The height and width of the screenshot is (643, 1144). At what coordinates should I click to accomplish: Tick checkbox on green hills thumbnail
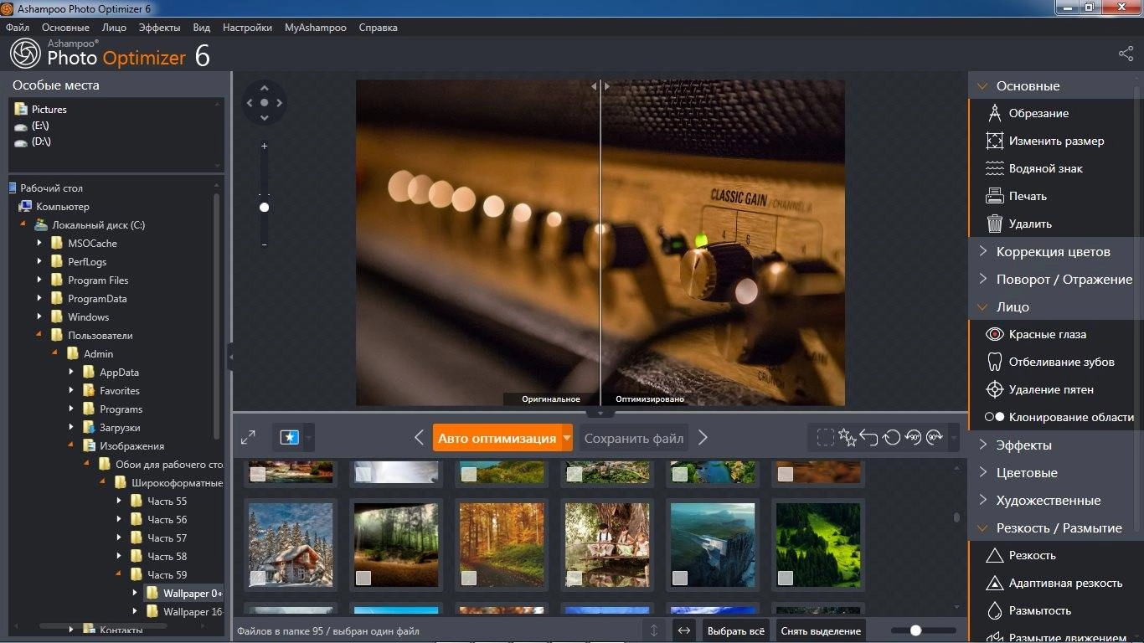coord(786,578)
